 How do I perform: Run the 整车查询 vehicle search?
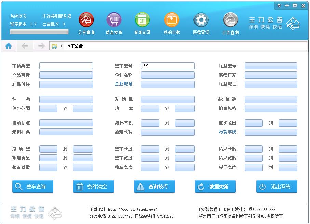[32, 186]
